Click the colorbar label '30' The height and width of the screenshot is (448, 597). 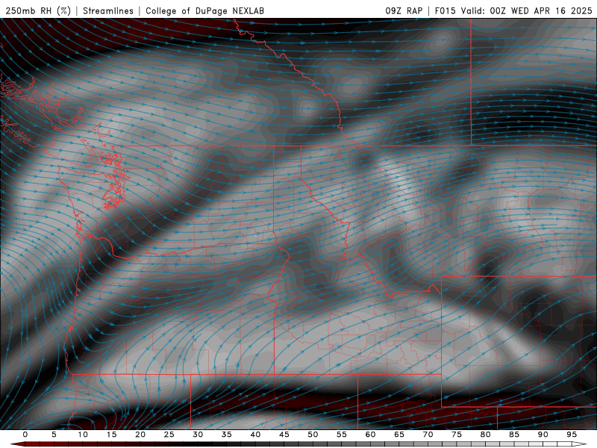198,435
